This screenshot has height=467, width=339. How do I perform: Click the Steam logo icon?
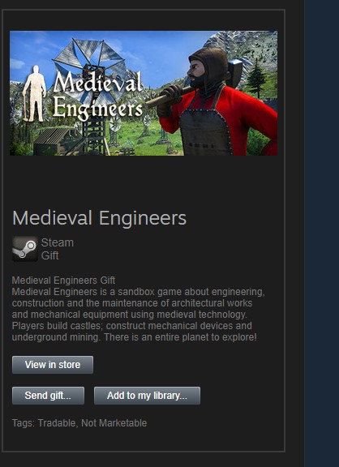[25, 249]
